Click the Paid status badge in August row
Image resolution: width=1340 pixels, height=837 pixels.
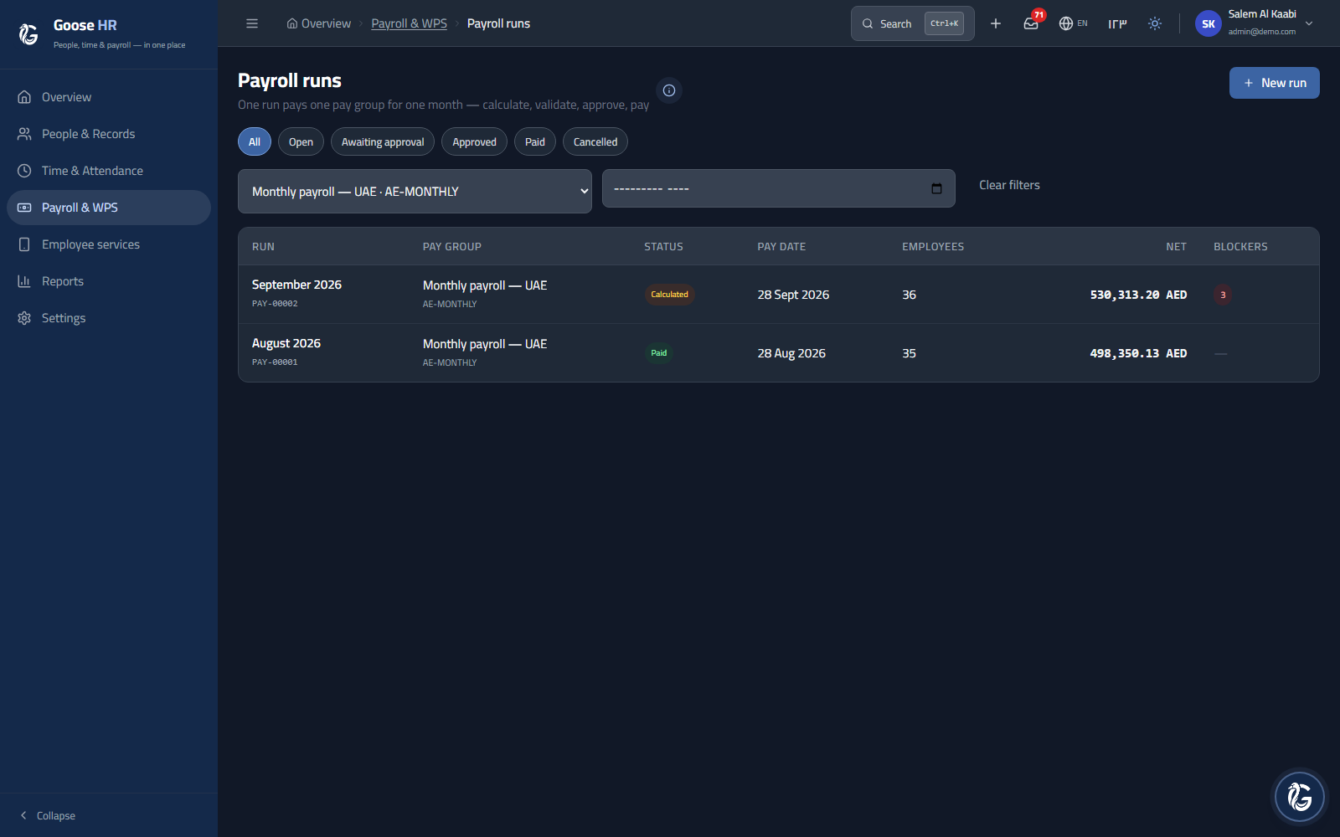click(659, 353)
